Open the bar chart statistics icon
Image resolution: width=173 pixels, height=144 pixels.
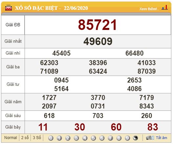pos(164,7)
